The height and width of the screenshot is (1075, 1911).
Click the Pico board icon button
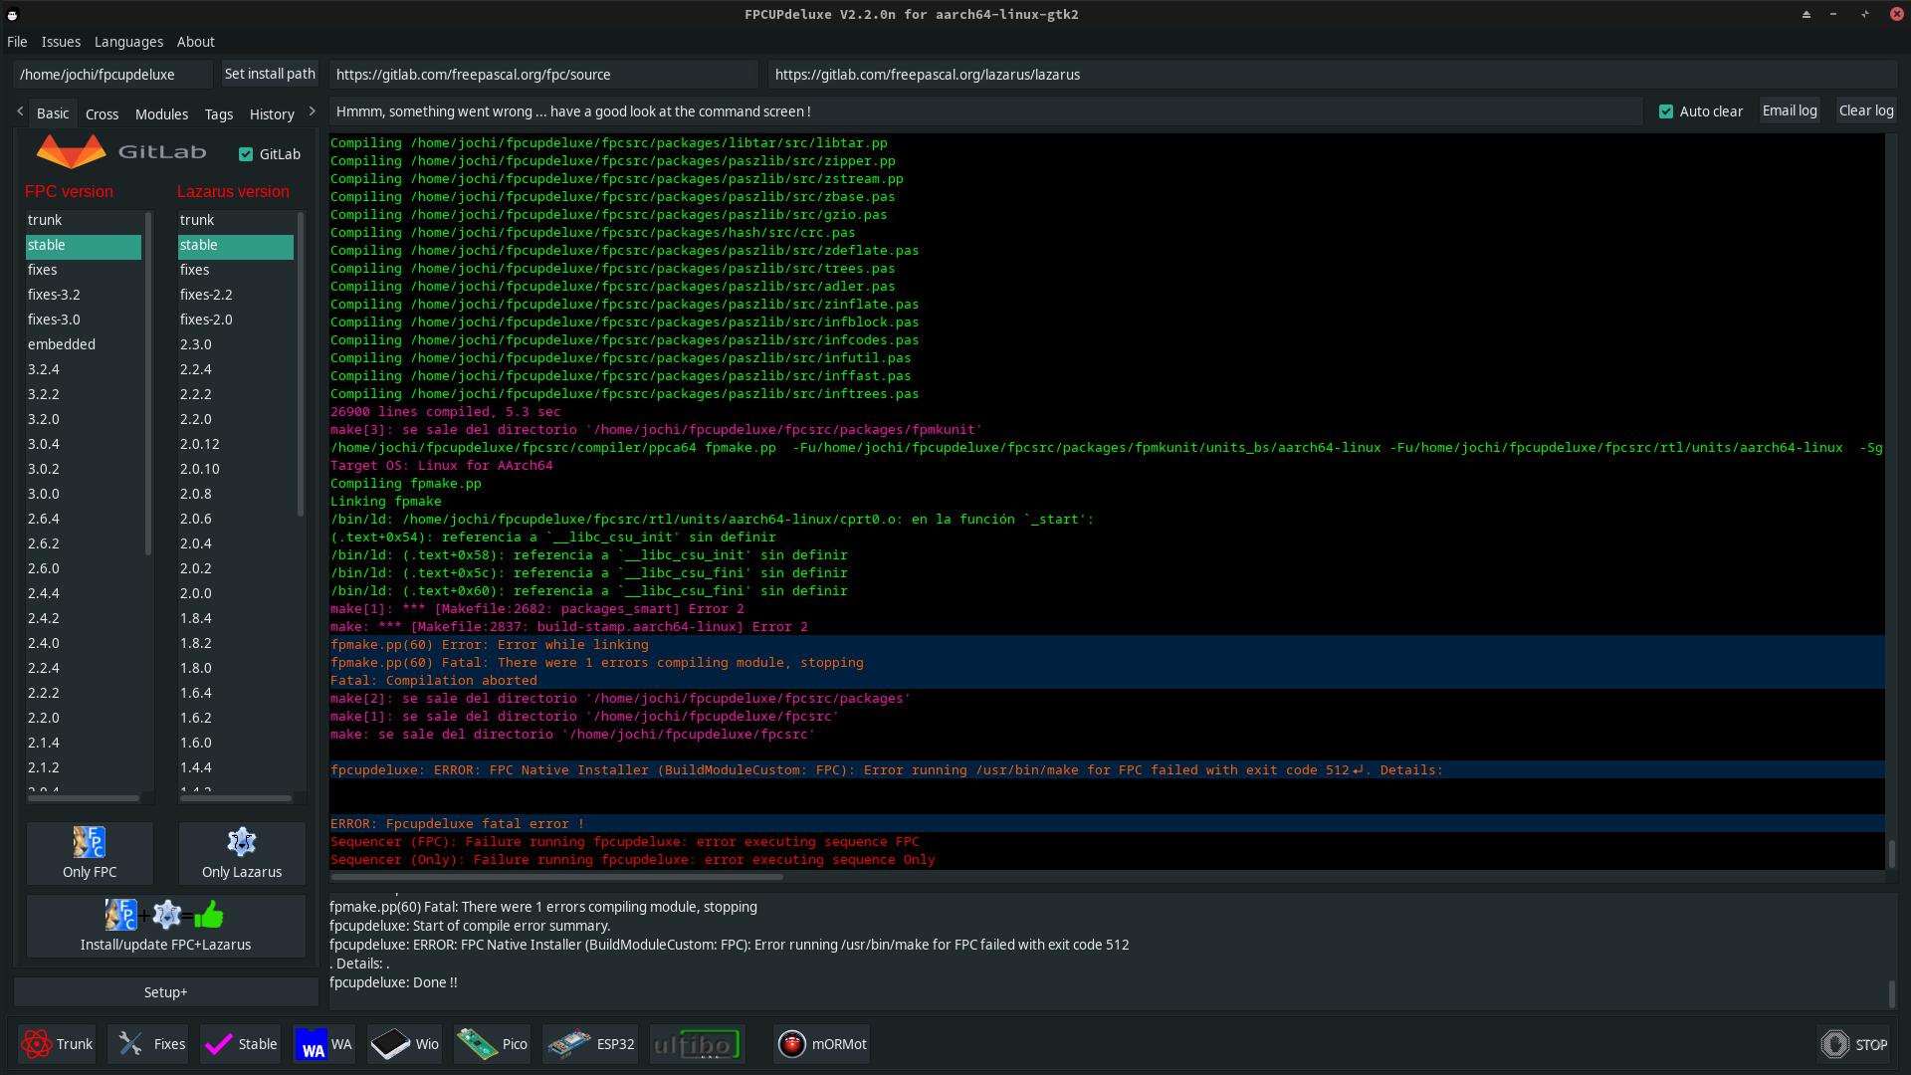492,1044
